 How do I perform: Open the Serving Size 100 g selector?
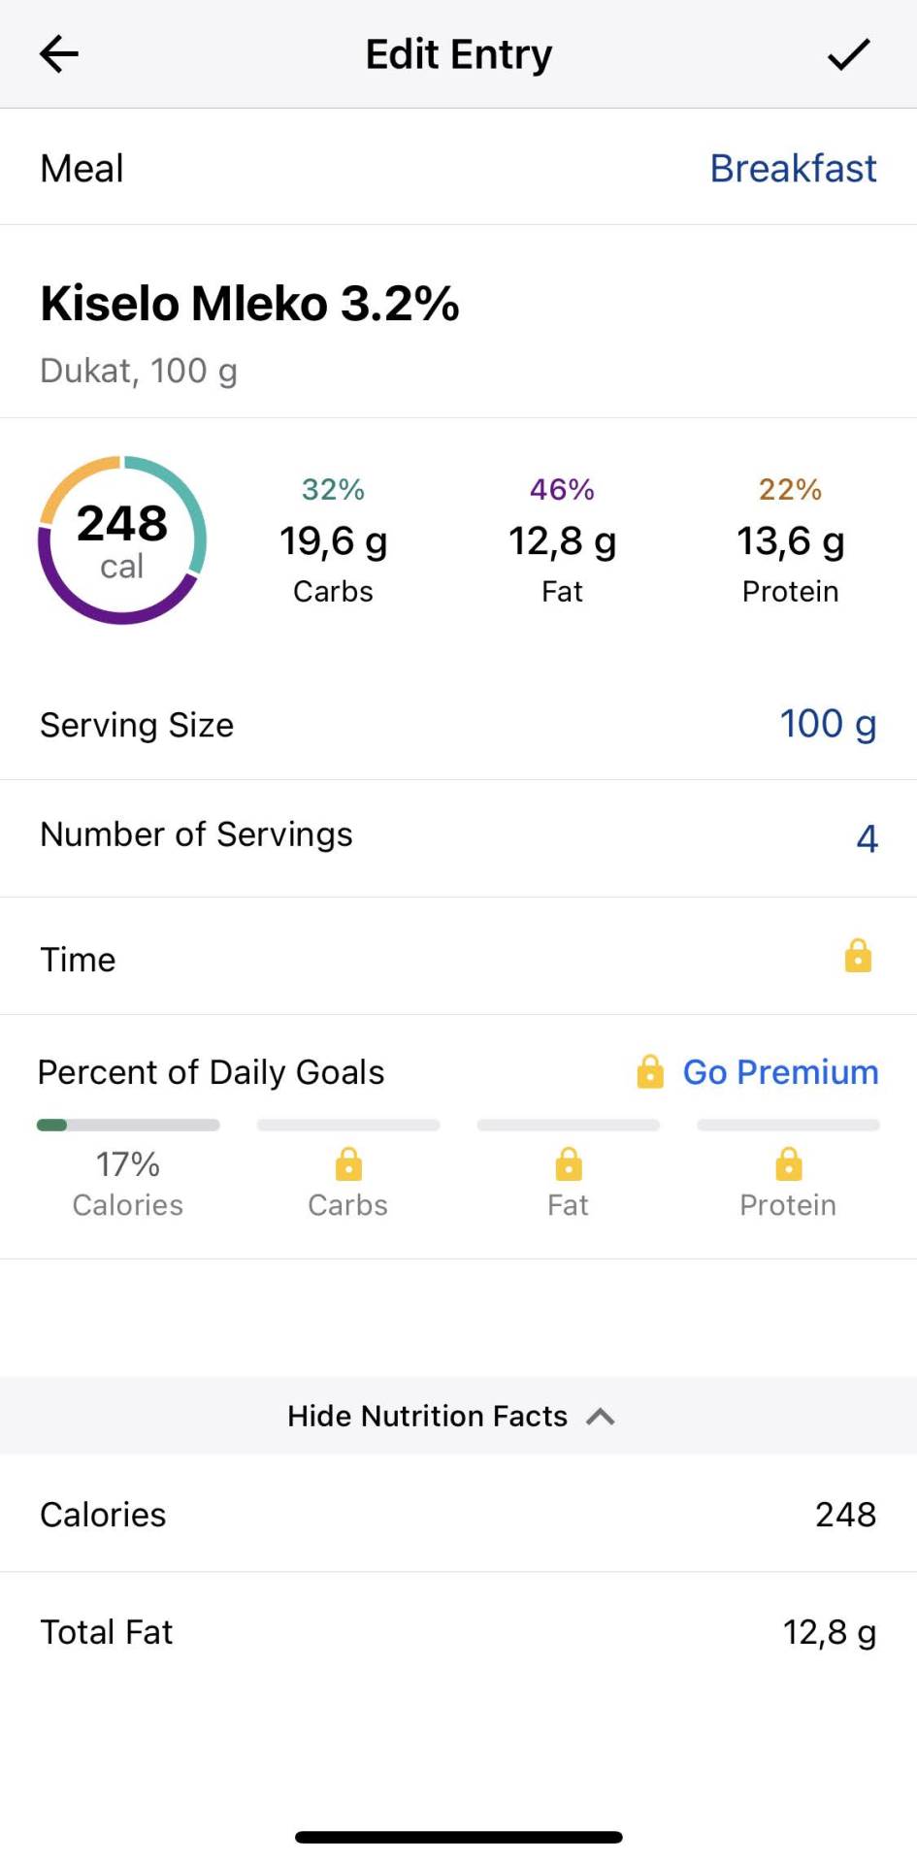(828, 724)
